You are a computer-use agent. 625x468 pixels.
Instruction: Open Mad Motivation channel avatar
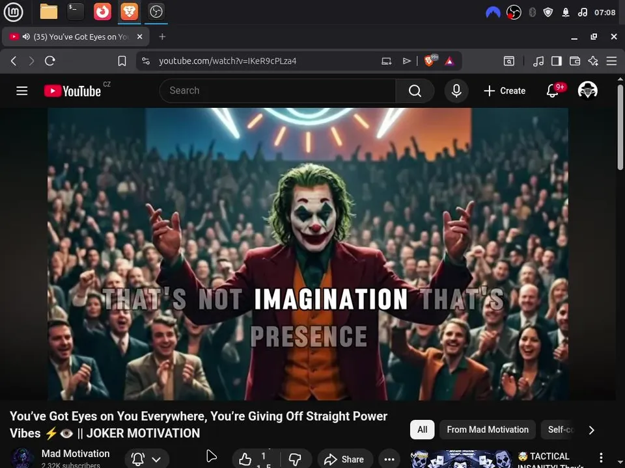coord(22,458)
